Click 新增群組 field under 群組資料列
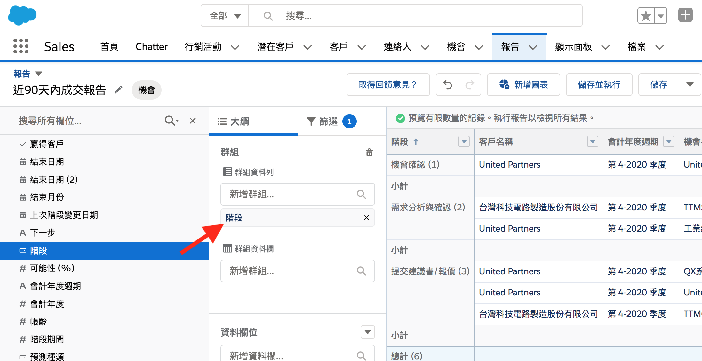 (298, 194)
